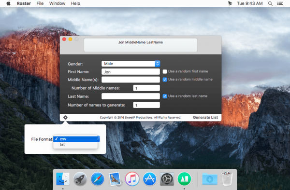This screenshot has width=290, height=190.
Task: Click the Number of Middle names field
Action: (x=146, y=88)
